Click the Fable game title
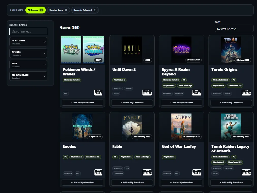Viewport: 257px width, 193px height. click(117, 147)
